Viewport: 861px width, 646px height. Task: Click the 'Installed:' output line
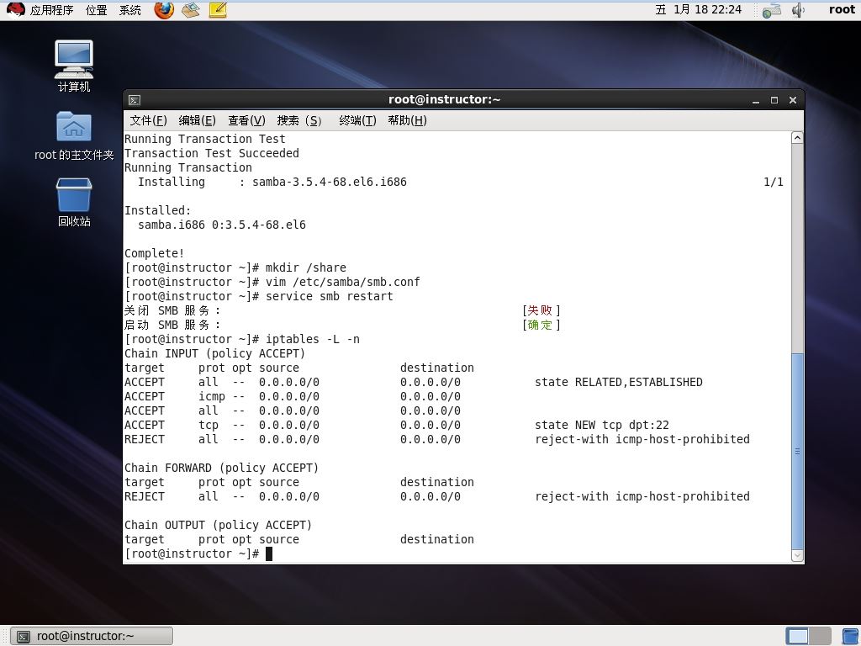pos(157,210)
